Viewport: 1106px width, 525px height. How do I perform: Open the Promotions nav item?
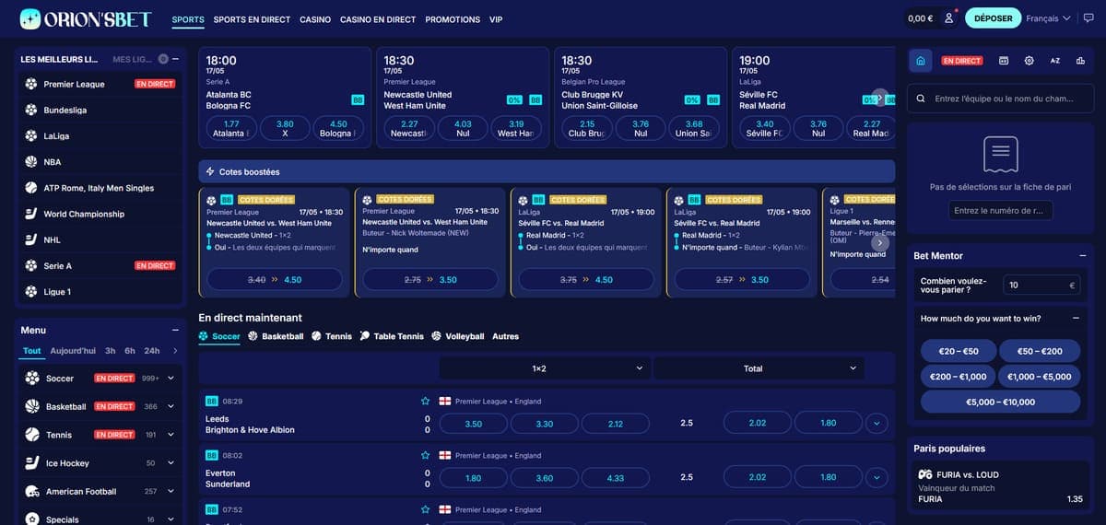click(x=453, y=19)
